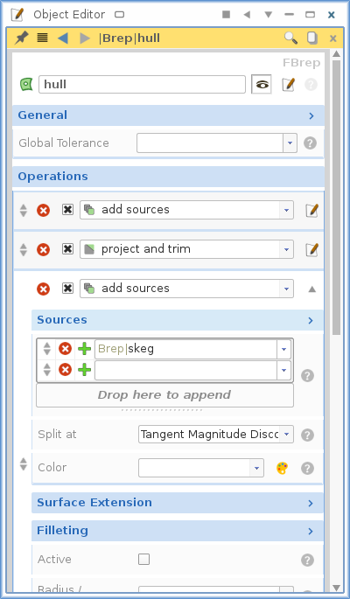Toggle hull visibility eye button

(262, 85)
